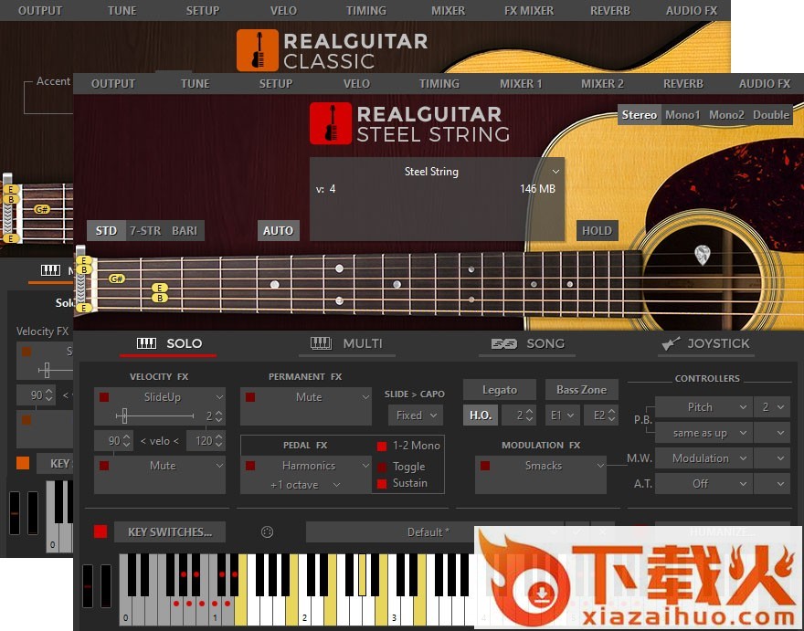Image resolution: width=804 pixels, height=631 pixels.
Task: Open the Modulation wheel dropdown
Action: tap(703, 458)
